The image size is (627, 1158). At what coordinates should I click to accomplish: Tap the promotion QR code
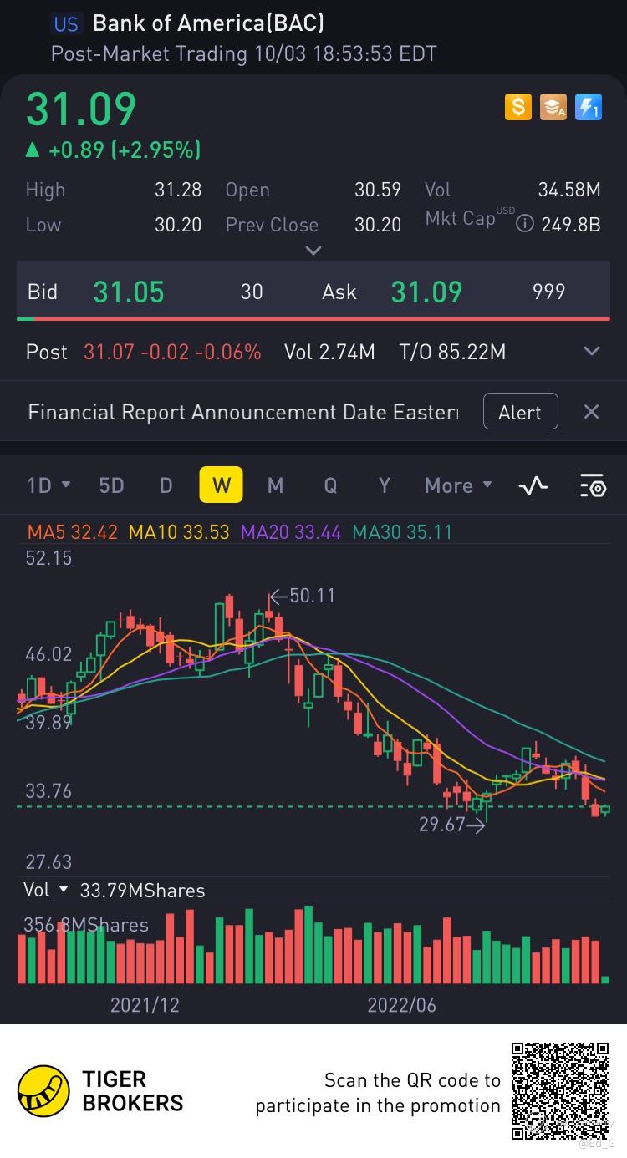(560, 1090)
